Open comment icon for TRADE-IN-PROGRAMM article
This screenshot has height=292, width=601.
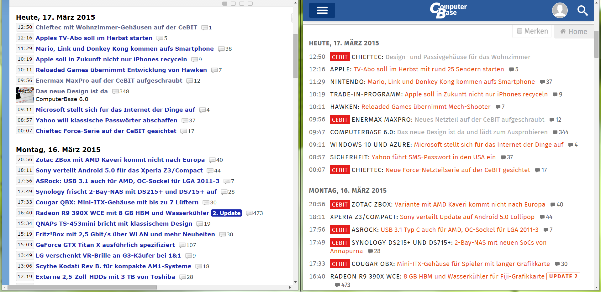coord(555,94)
